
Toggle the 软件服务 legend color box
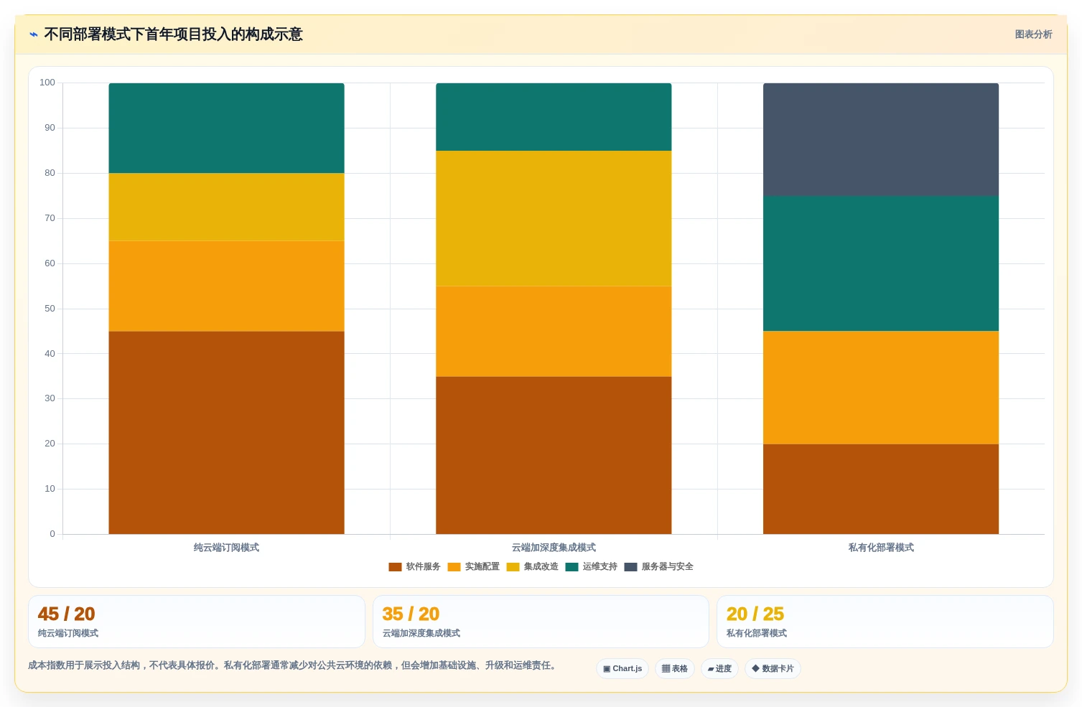(x=395, y=567)
